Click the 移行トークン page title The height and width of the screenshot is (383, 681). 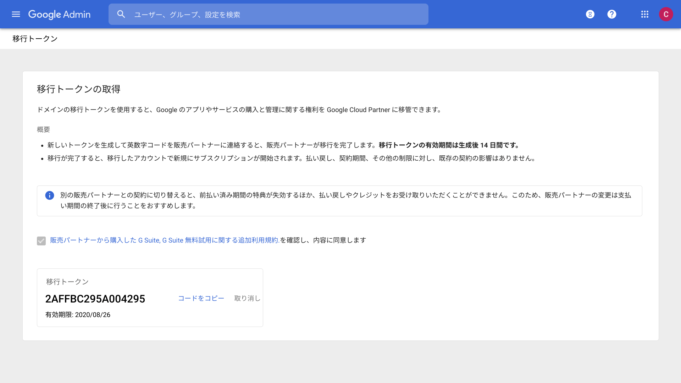pos(35,39)
